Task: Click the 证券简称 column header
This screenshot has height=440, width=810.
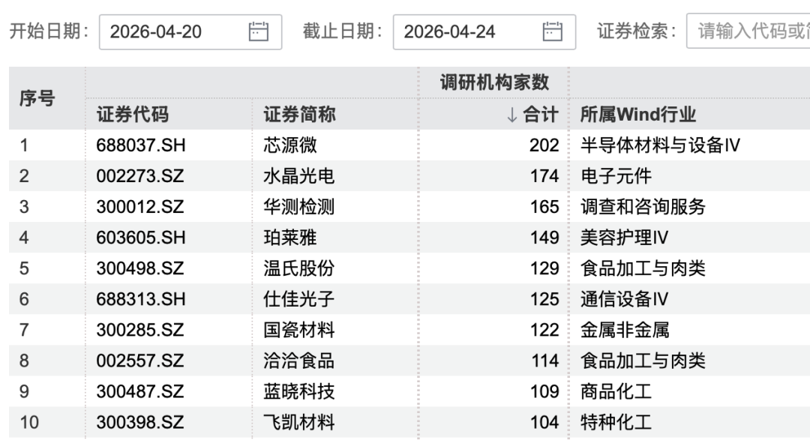Action: [x=299, y=114]
